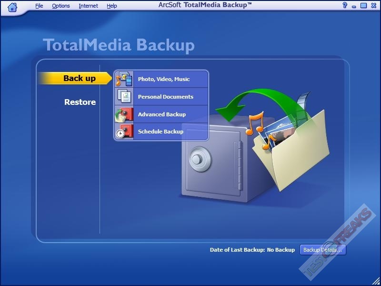The height and width of the screenshot is (286, 381).
Task: Minimize the TotalMedia Backup window
Action: point(354,5)
